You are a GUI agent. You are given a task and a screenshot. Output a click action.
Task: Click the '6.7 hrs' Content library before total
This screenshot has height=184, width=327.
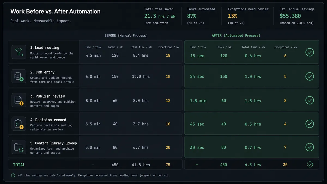(141, 147)
